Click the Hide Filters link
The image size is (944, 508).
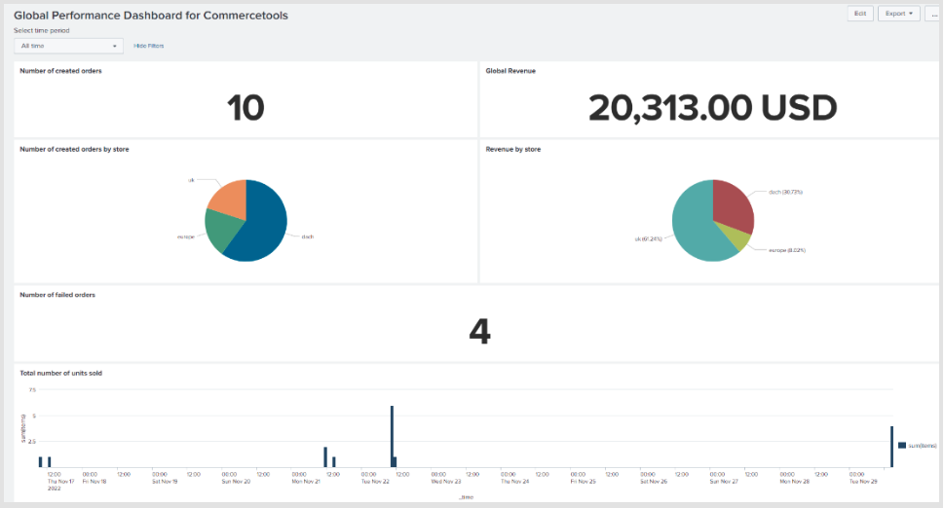coord(149,46)
